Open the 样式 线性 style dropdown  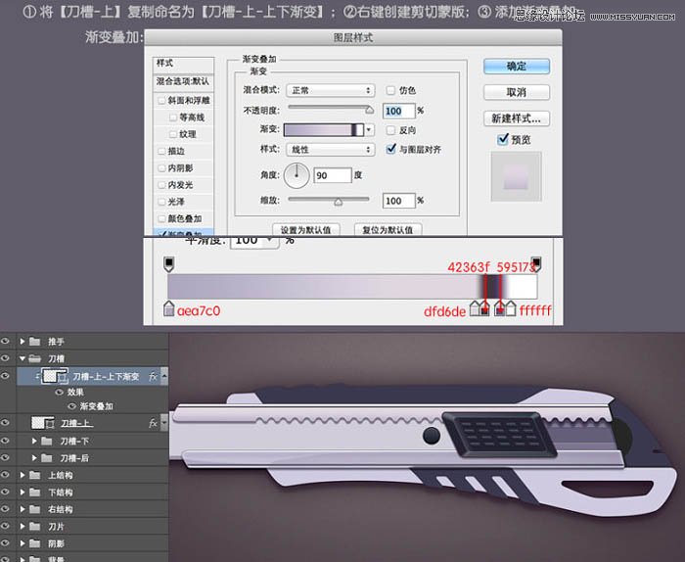coord(331,150)
